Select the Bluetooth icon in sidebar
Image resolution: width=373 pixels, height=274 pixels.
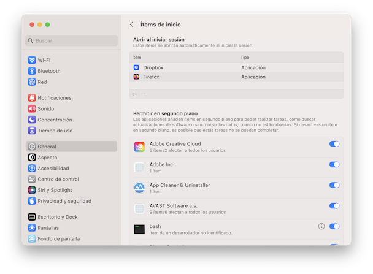[x=32, y=71]
